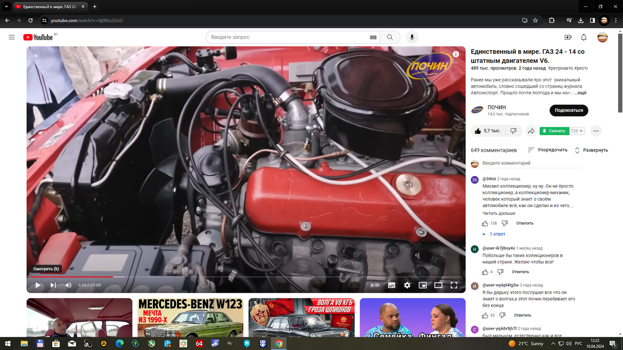Show video info card icon
Image resolution: width=623 pixels, height=350 pixels.
click(456, 54)
